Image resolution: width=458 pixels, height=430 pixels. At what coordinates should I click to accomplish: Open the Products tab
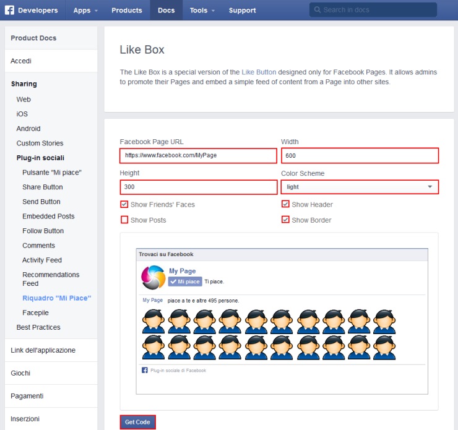click(x=126, y=10)
